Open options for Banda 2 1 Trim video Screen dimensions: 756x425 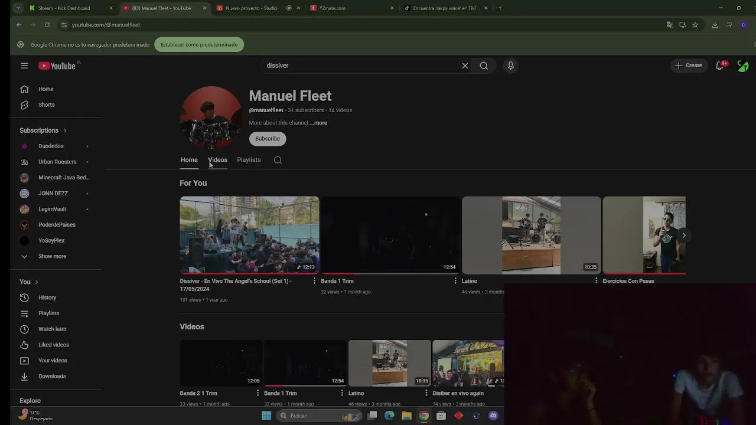(x=258, y=393)
